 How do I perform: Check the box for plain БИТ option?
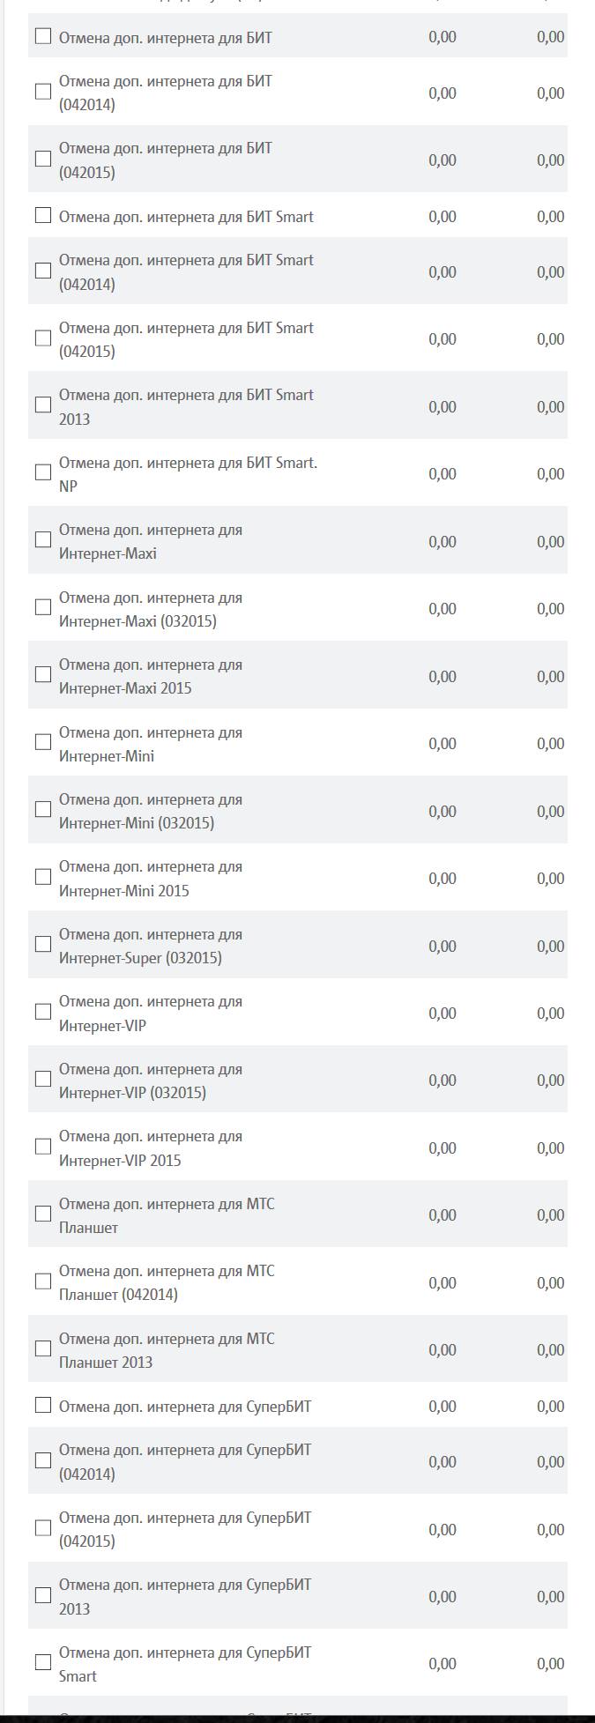[43, 36]
